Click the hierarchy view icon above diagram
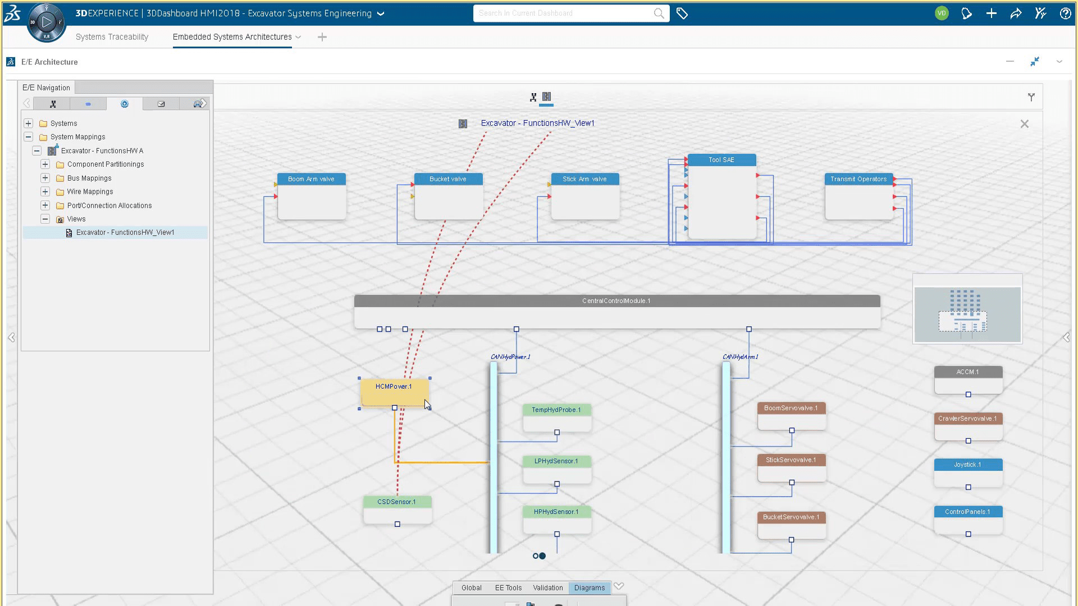This screenshot has width=1078, height=606. tap(533, 97)
